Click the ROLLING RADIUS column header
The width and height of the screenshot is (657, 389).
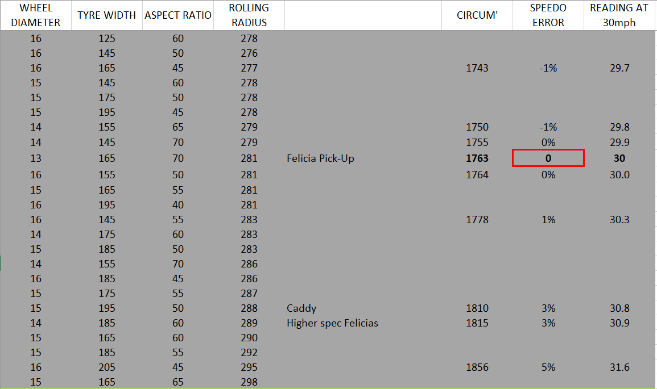249,15
